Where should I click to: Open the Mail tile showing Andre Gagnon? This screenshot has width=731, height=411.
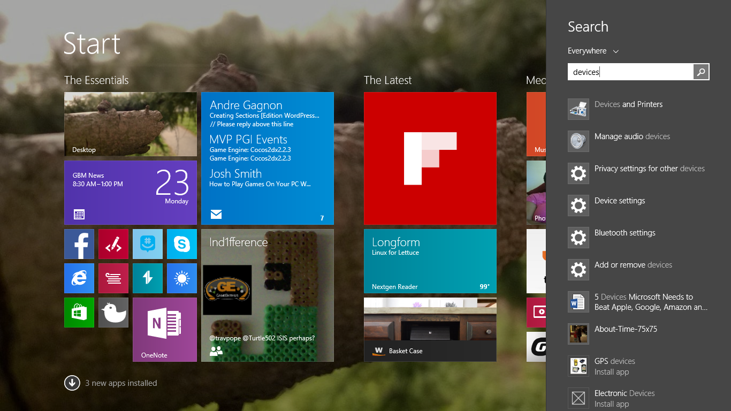pos(268,158)
